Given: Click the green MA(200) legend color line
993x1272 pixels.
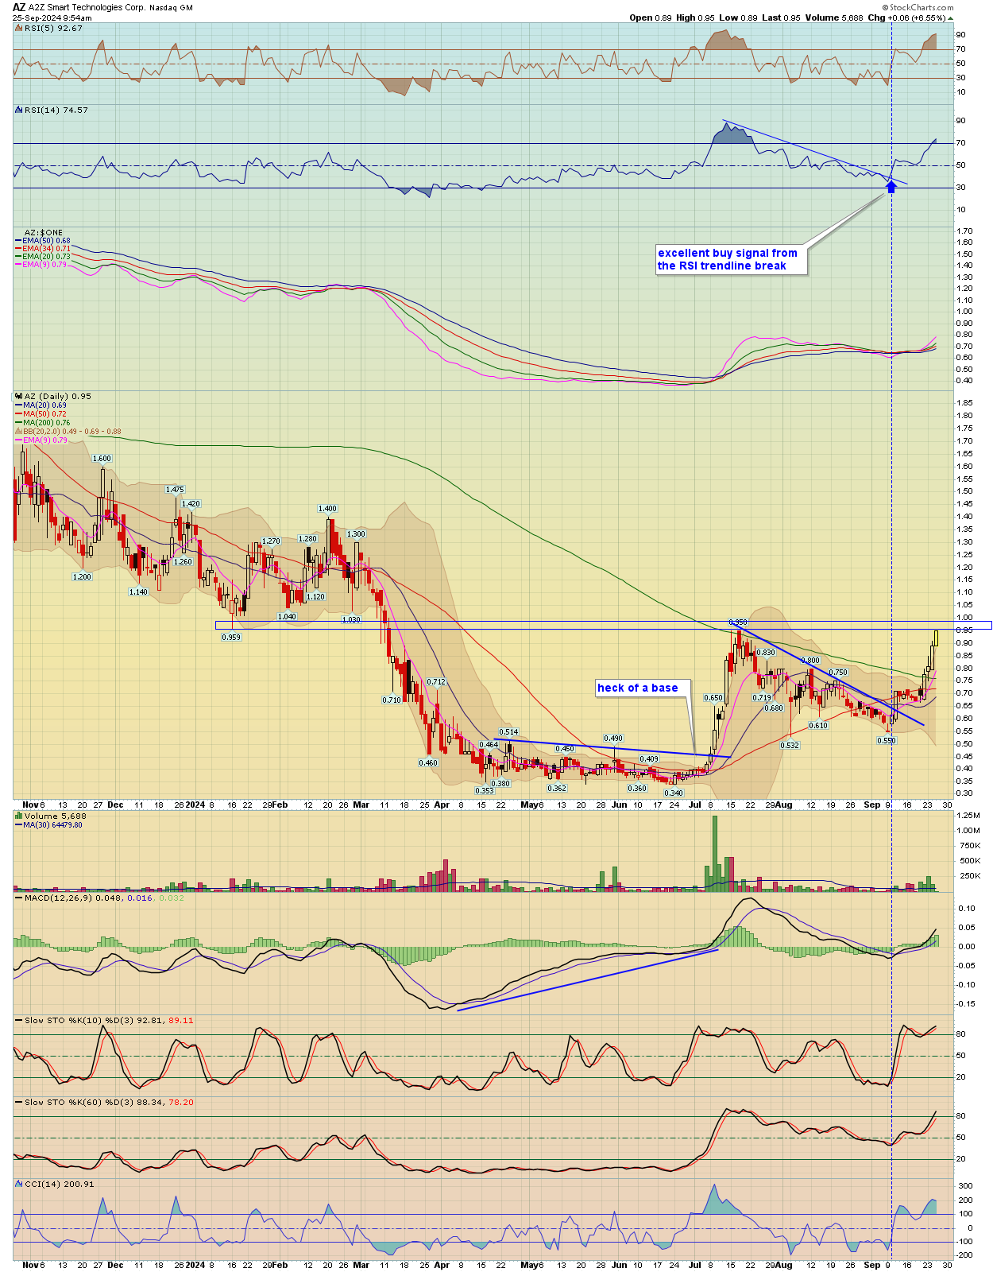Looking at the screenshot, I should coord(18,423).
